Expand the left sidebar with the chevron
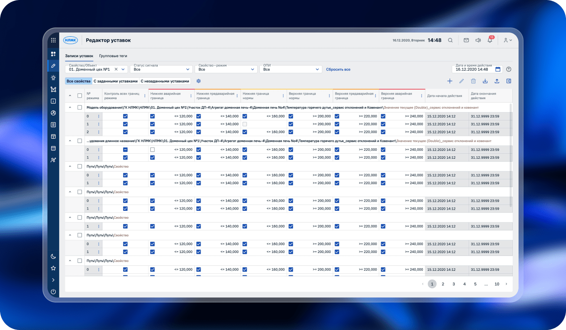The width and height of the screenshot is (566, 330). (x=53, y=280)
